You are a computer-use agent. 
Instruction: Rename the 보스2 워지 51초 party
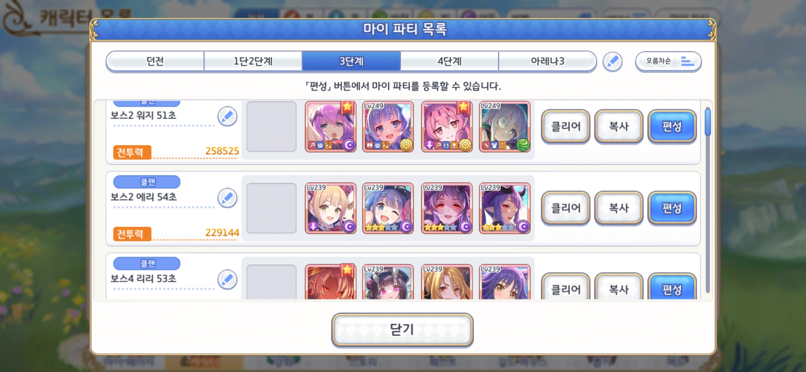[x=227, y=116]
